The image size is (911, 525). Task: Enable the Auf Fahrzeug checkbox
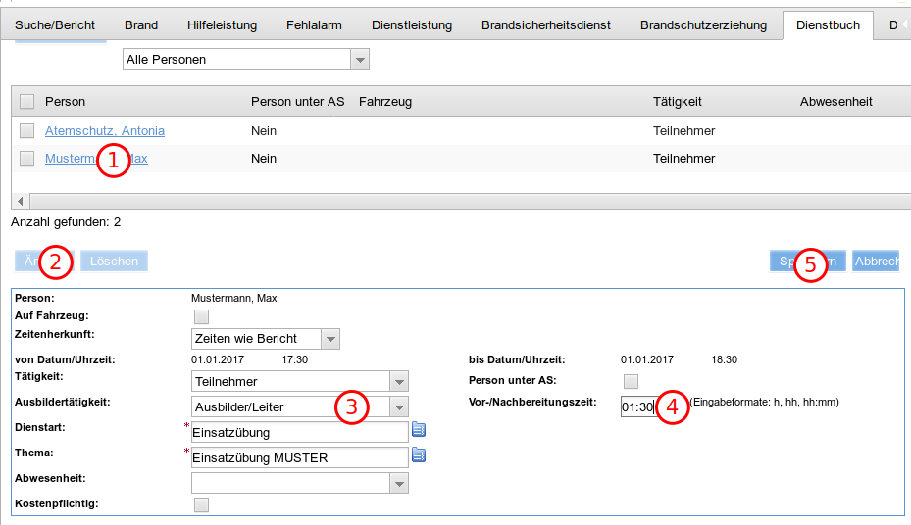pos(202,316)
